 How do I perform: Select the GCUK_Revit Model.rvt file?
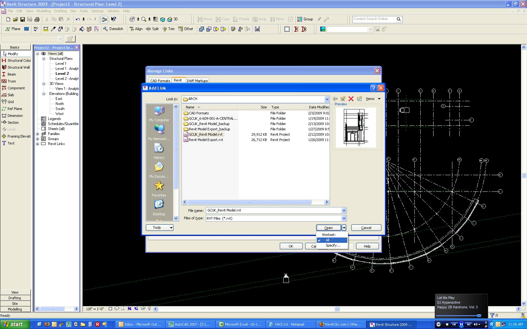(x=205, y=134)
